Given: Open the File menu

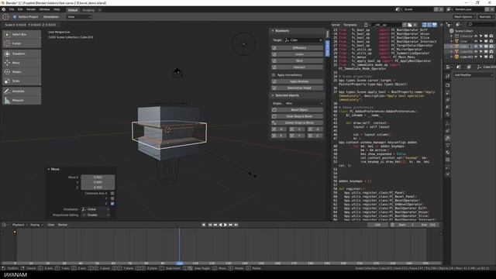Looking at the screenshot, I should pyautogui.click(x=12, y=9).
